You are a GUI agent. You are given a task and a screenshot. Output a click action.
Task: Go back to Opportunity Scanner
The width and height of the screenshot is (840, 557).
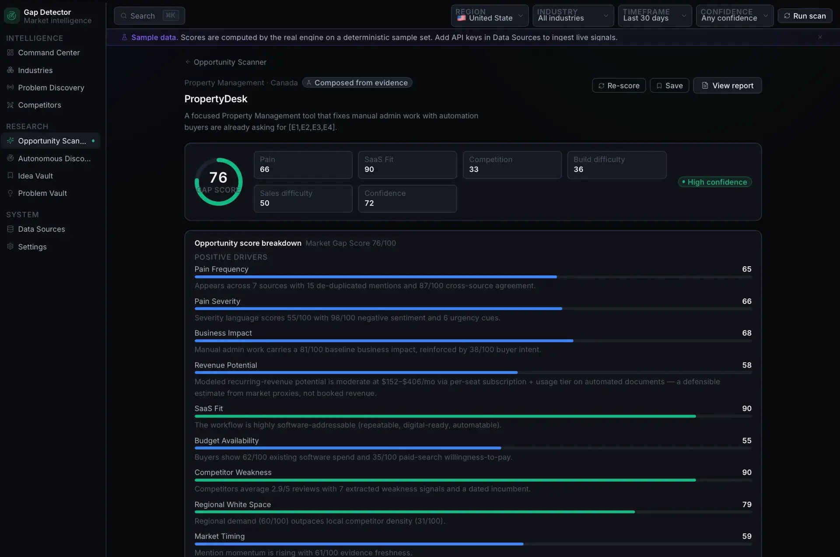pos(226,62)
